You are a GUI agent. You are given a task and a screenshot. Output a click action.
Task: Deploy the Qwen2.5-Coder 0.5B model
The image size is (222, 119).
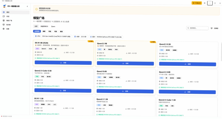coord(63,90)
